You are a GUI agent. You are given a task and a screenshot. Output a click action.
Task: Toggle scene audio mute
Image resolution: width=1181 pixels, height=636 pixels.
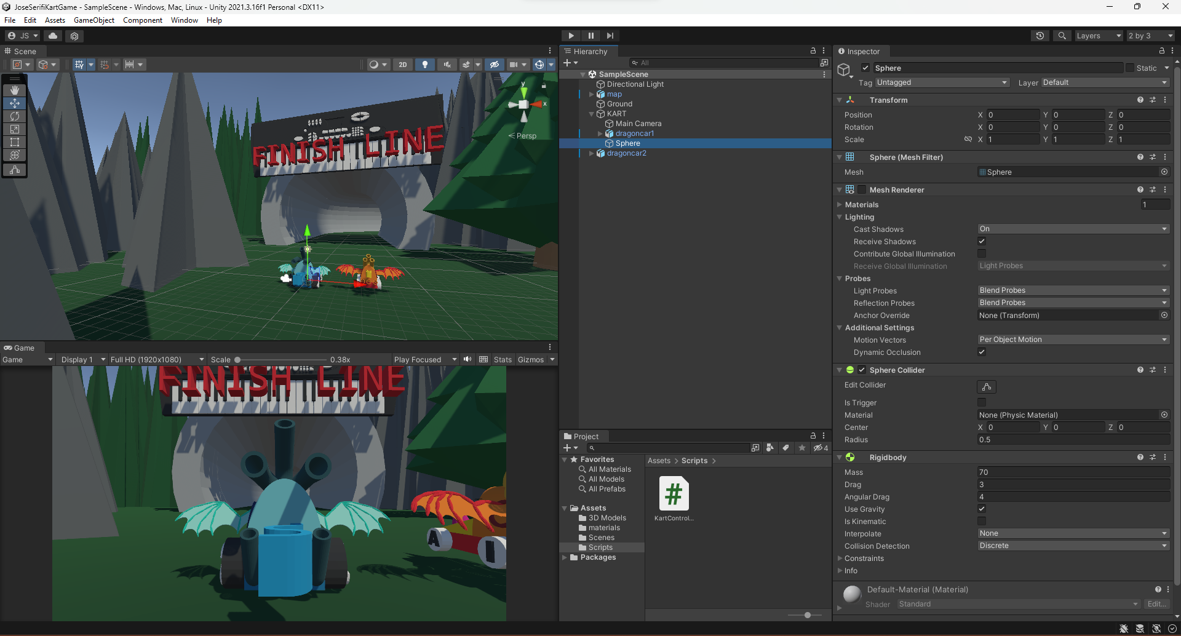coord(447,65)
